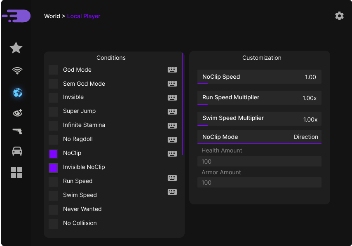Click the Customization panel heading
This screenshot has height=246, width=352.
[262, 58]
